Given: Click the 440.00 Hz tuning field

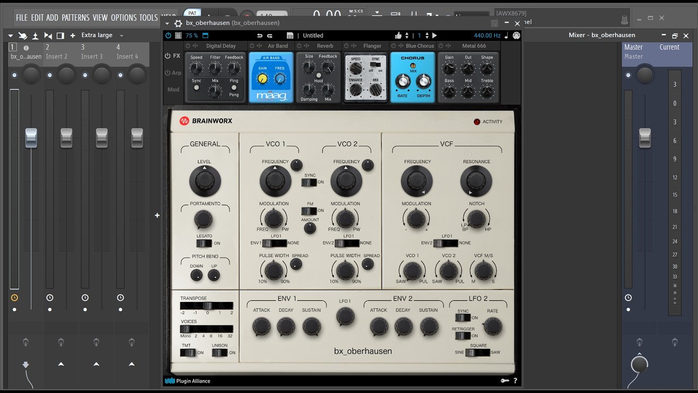Looking at the screenshot, I should (487, 35).
